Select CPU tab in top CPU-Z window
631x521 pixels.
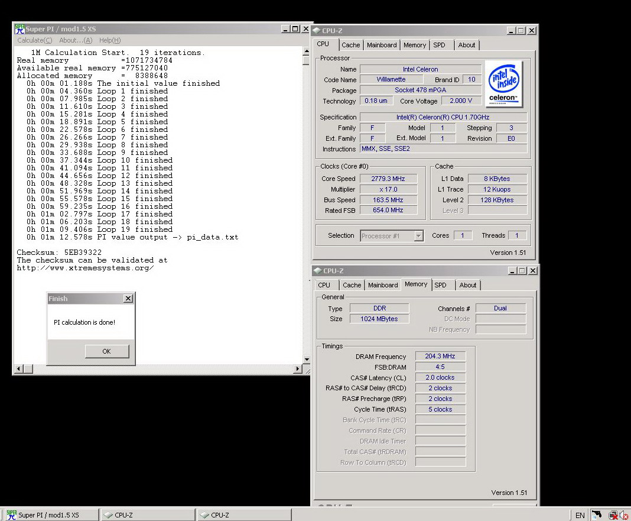click(323, 44)
